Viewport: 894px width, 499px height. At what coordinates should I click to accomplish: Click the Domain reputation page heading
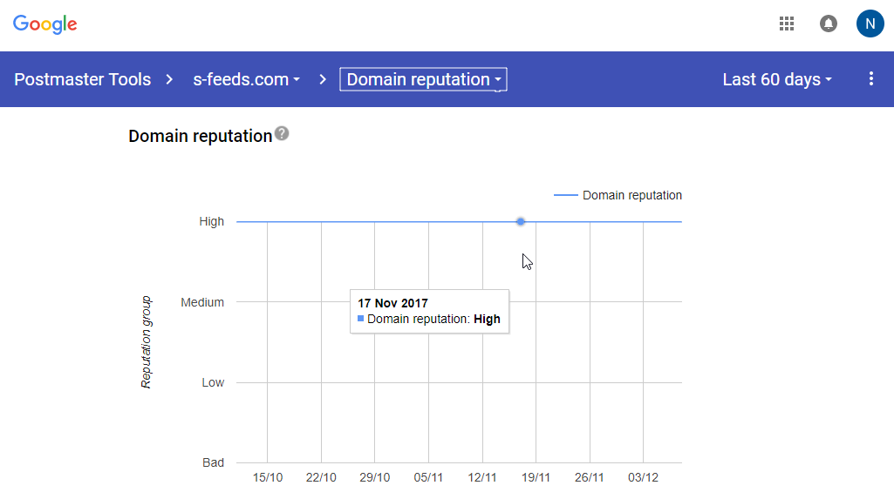[200, 136]
